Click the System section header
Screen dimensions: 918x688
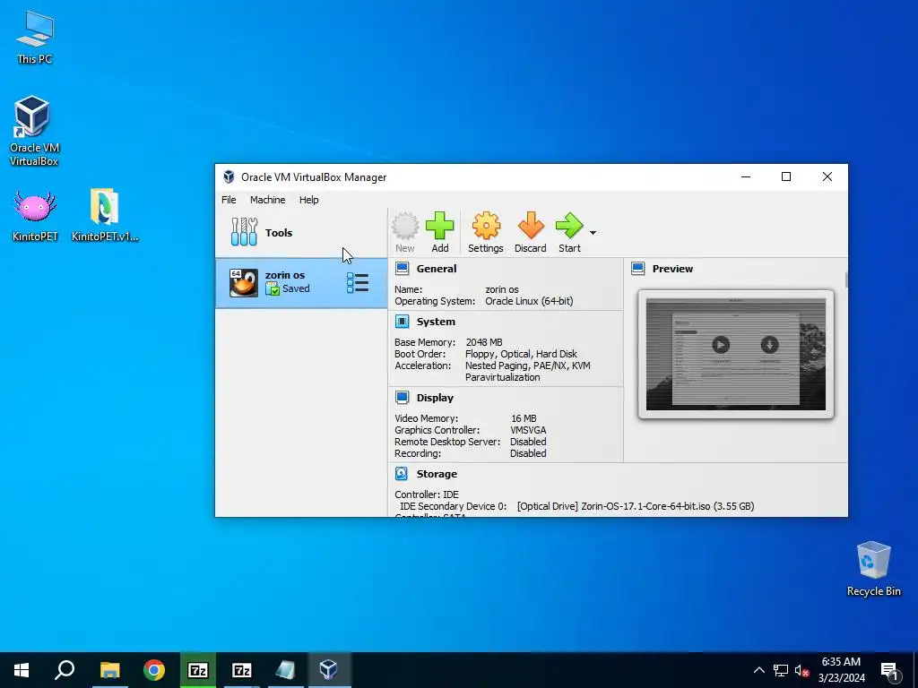point(436,322)
